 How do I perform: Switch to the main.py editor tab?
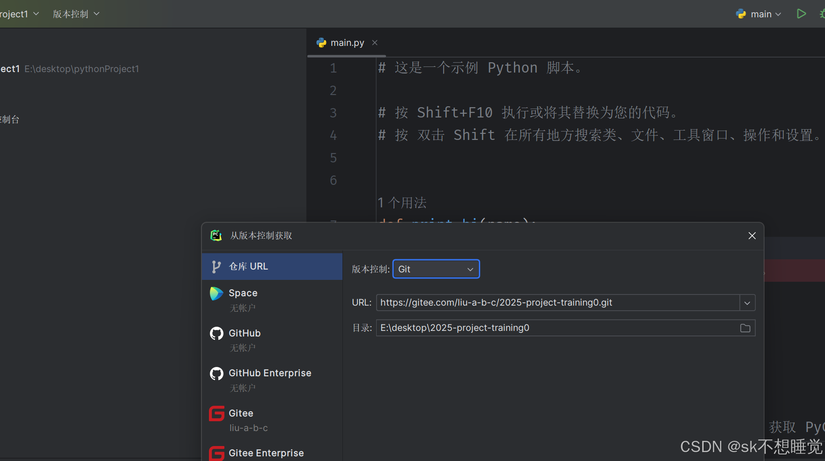347,43
